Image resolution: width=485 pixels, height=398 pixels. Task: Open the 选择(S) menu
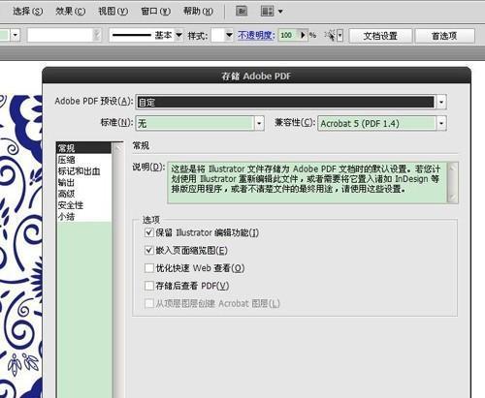point(27,12)
